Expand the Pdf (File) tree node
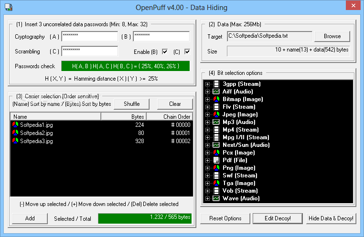The width and height of the screenshot is (364, 237). (207, 161)
